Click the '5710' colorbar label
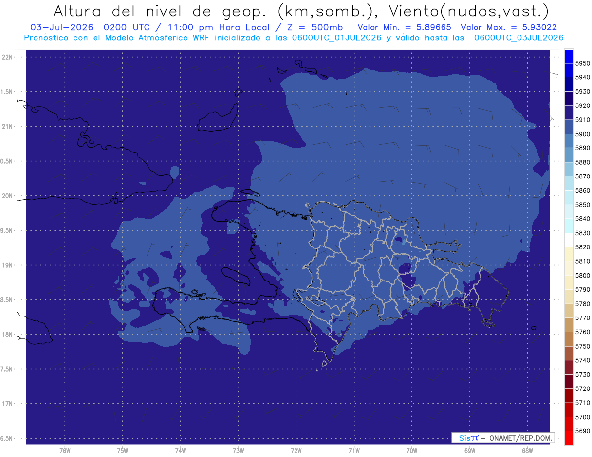This screenshot has width=592, height=457. 583,403
